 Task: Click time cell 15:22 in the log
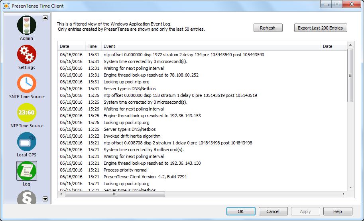point(94,136)
